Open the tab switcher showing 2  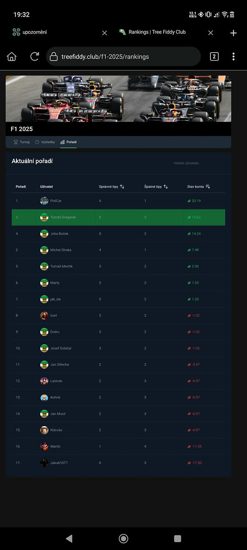pos(214,56)
